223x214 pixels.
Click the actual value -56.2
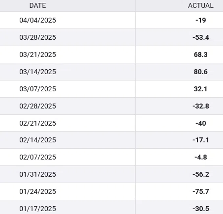(x=201, y=174)
